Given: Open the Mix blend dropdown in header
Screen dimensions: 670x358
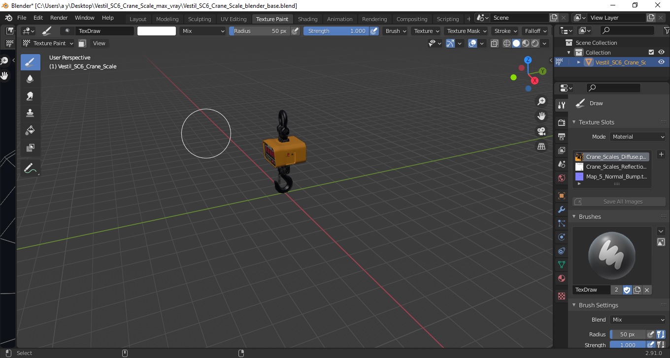Looking at the screenshot, I should coord(202,31).
